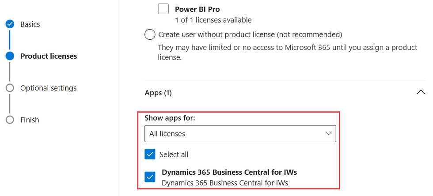Click the 1 of 1 licenses available text

[213, 20]
